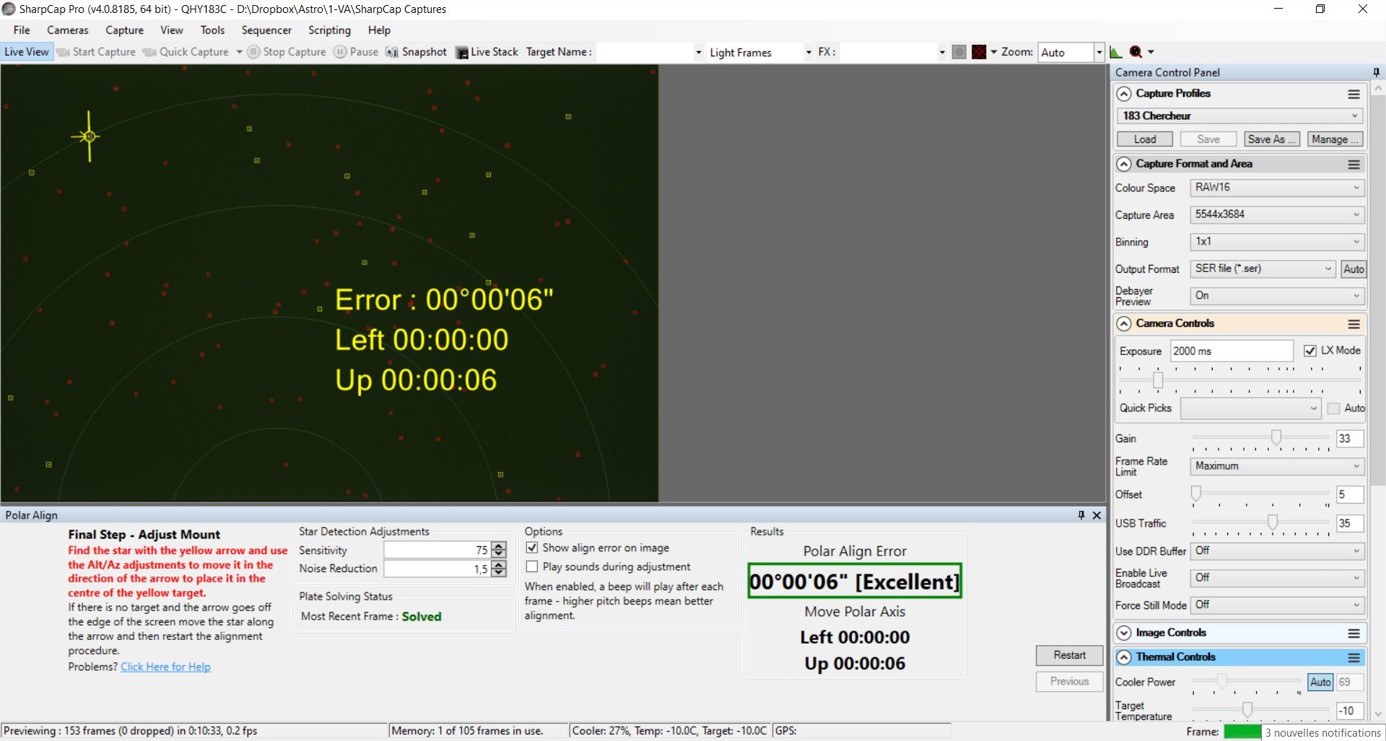Viewport: 1386px width, 741px height.
Task: Click the Snapshot toolbar button
Action: (x=417, y=52)
